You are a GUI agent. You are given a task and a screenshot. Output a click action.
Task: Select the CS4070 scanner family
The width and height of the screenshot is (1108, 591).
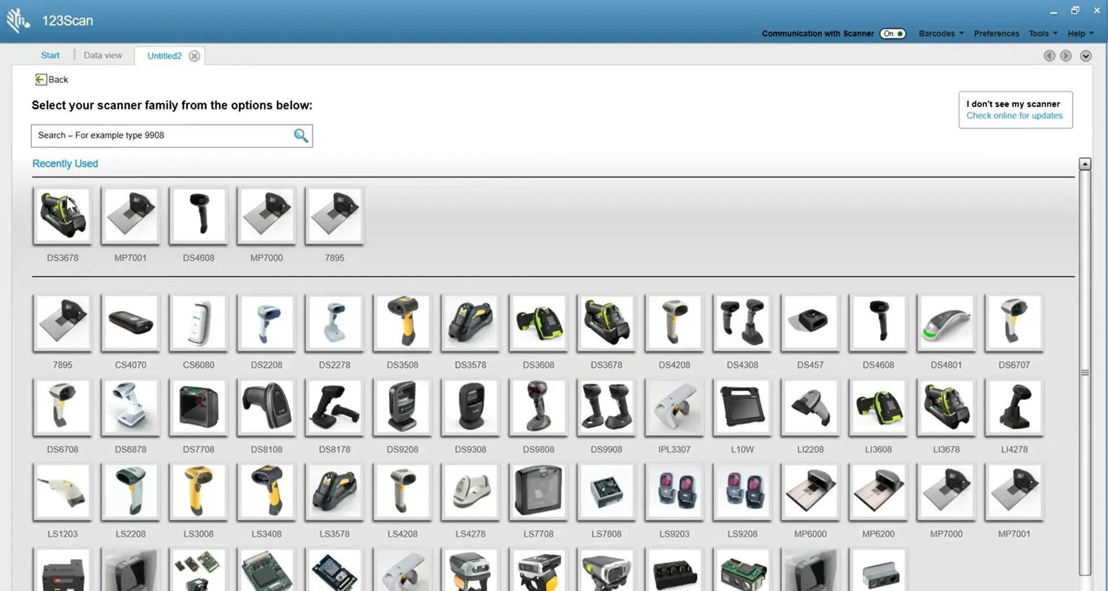coord(130,323)
